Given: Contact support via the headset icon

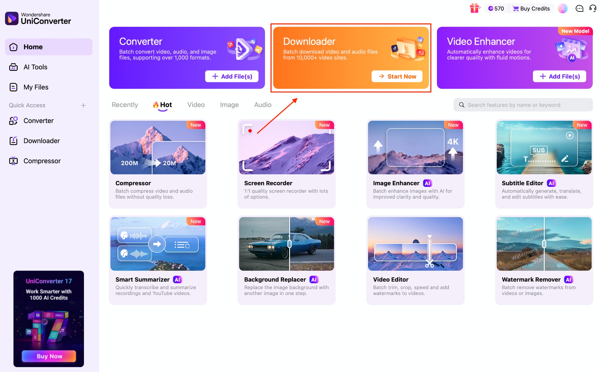Looking at the screenshot, I should pos(593,9).
